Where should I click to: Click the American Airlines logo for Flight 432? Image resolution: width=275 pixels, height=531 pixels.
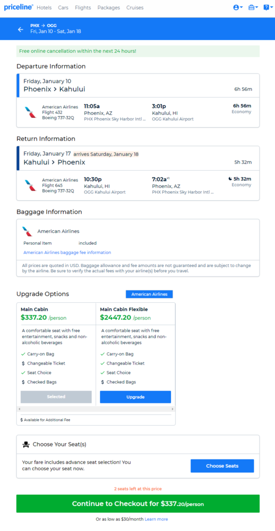(31, 112)
